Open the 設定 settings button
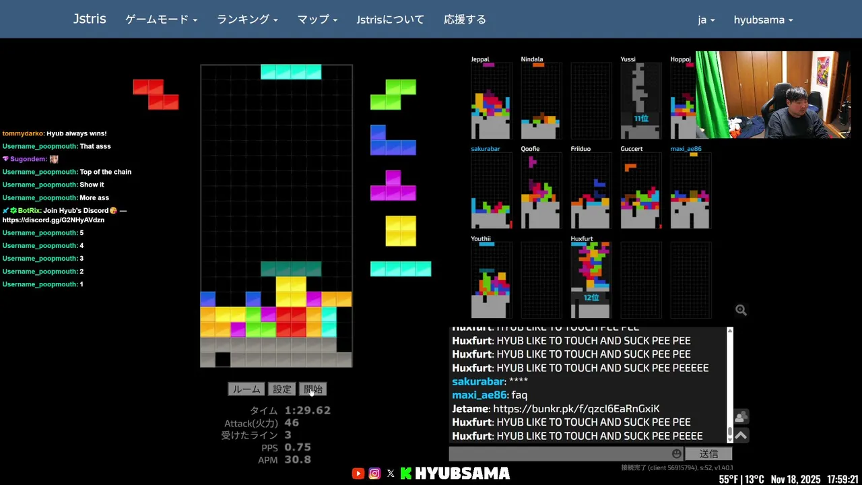Viewport: 862px width, 485px height. coord(282,389)
